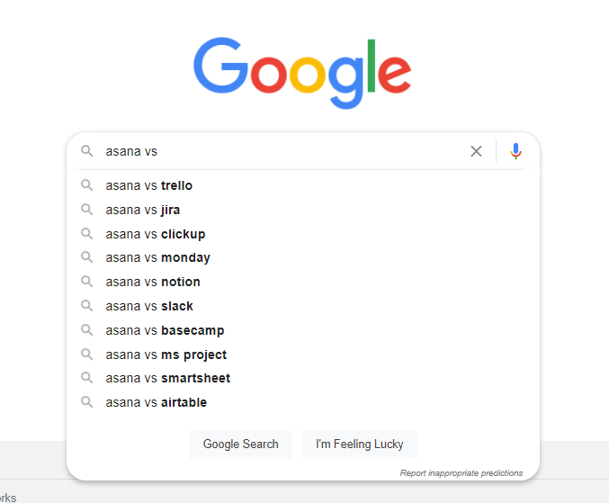Viewport: 609px width, 503px height.
Task: Select the 'asana vs monday' suggestion
Action: (157, 257)
